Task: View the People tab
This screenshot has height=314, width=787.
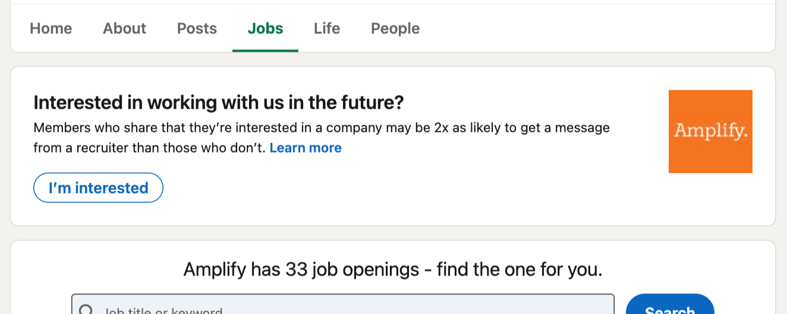Action: pyautogui.click(x=395, y=28)
